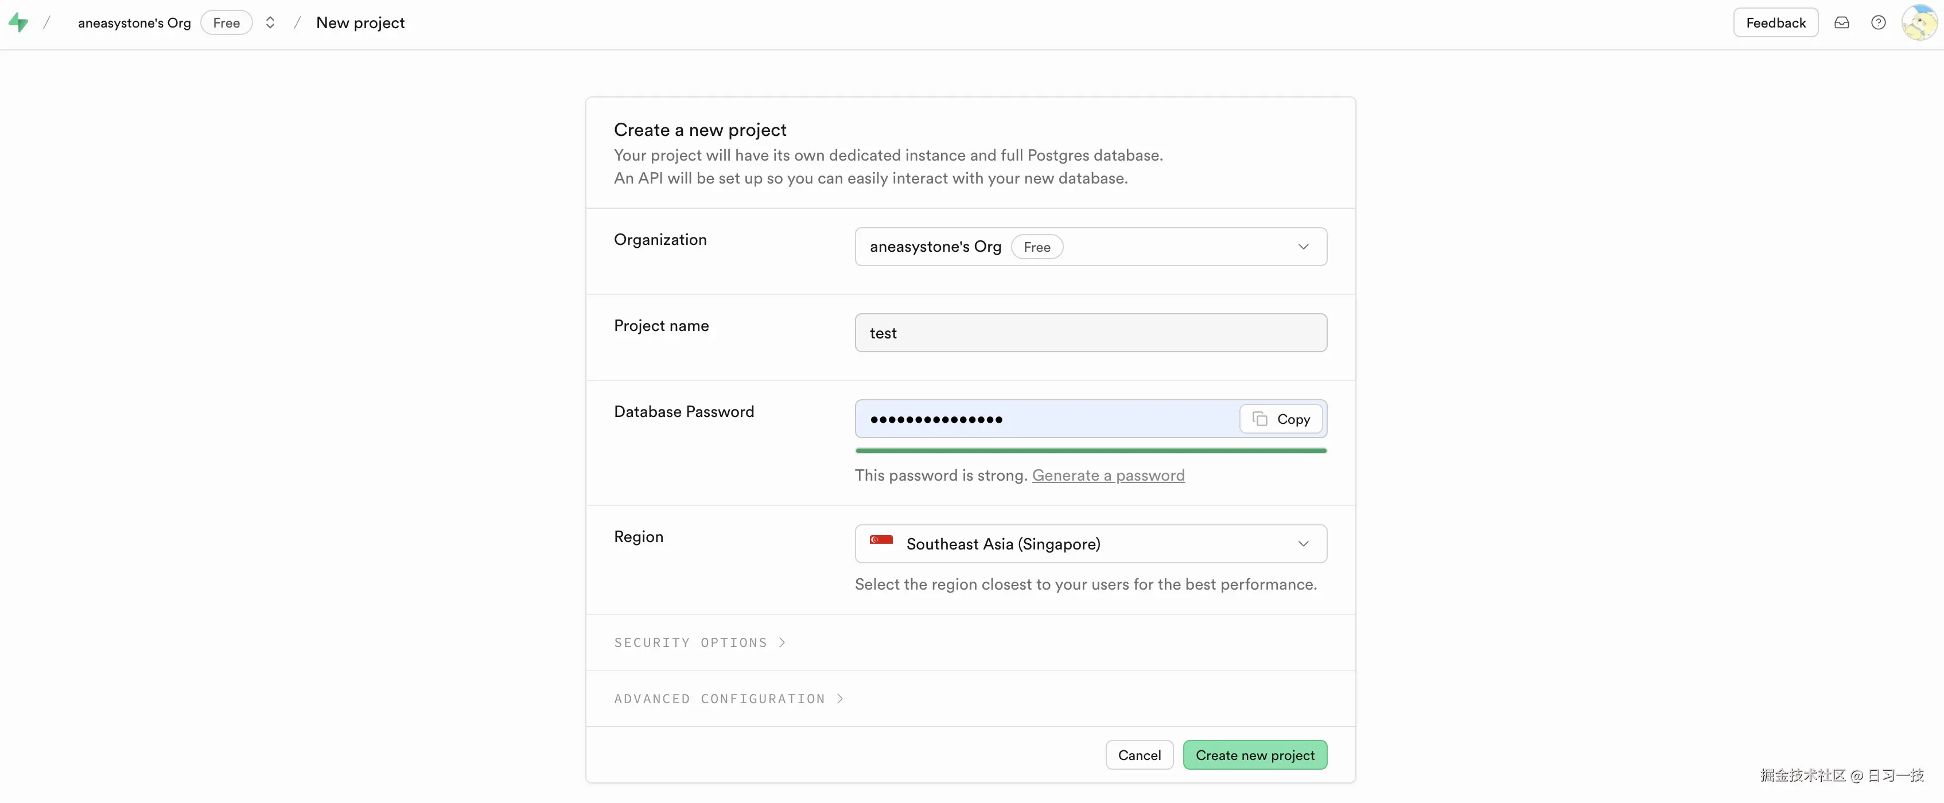Screen dimensions: 1944x803
Task: Click the Feedback button
Action: pyautogui.click(x=1775, y=22)
